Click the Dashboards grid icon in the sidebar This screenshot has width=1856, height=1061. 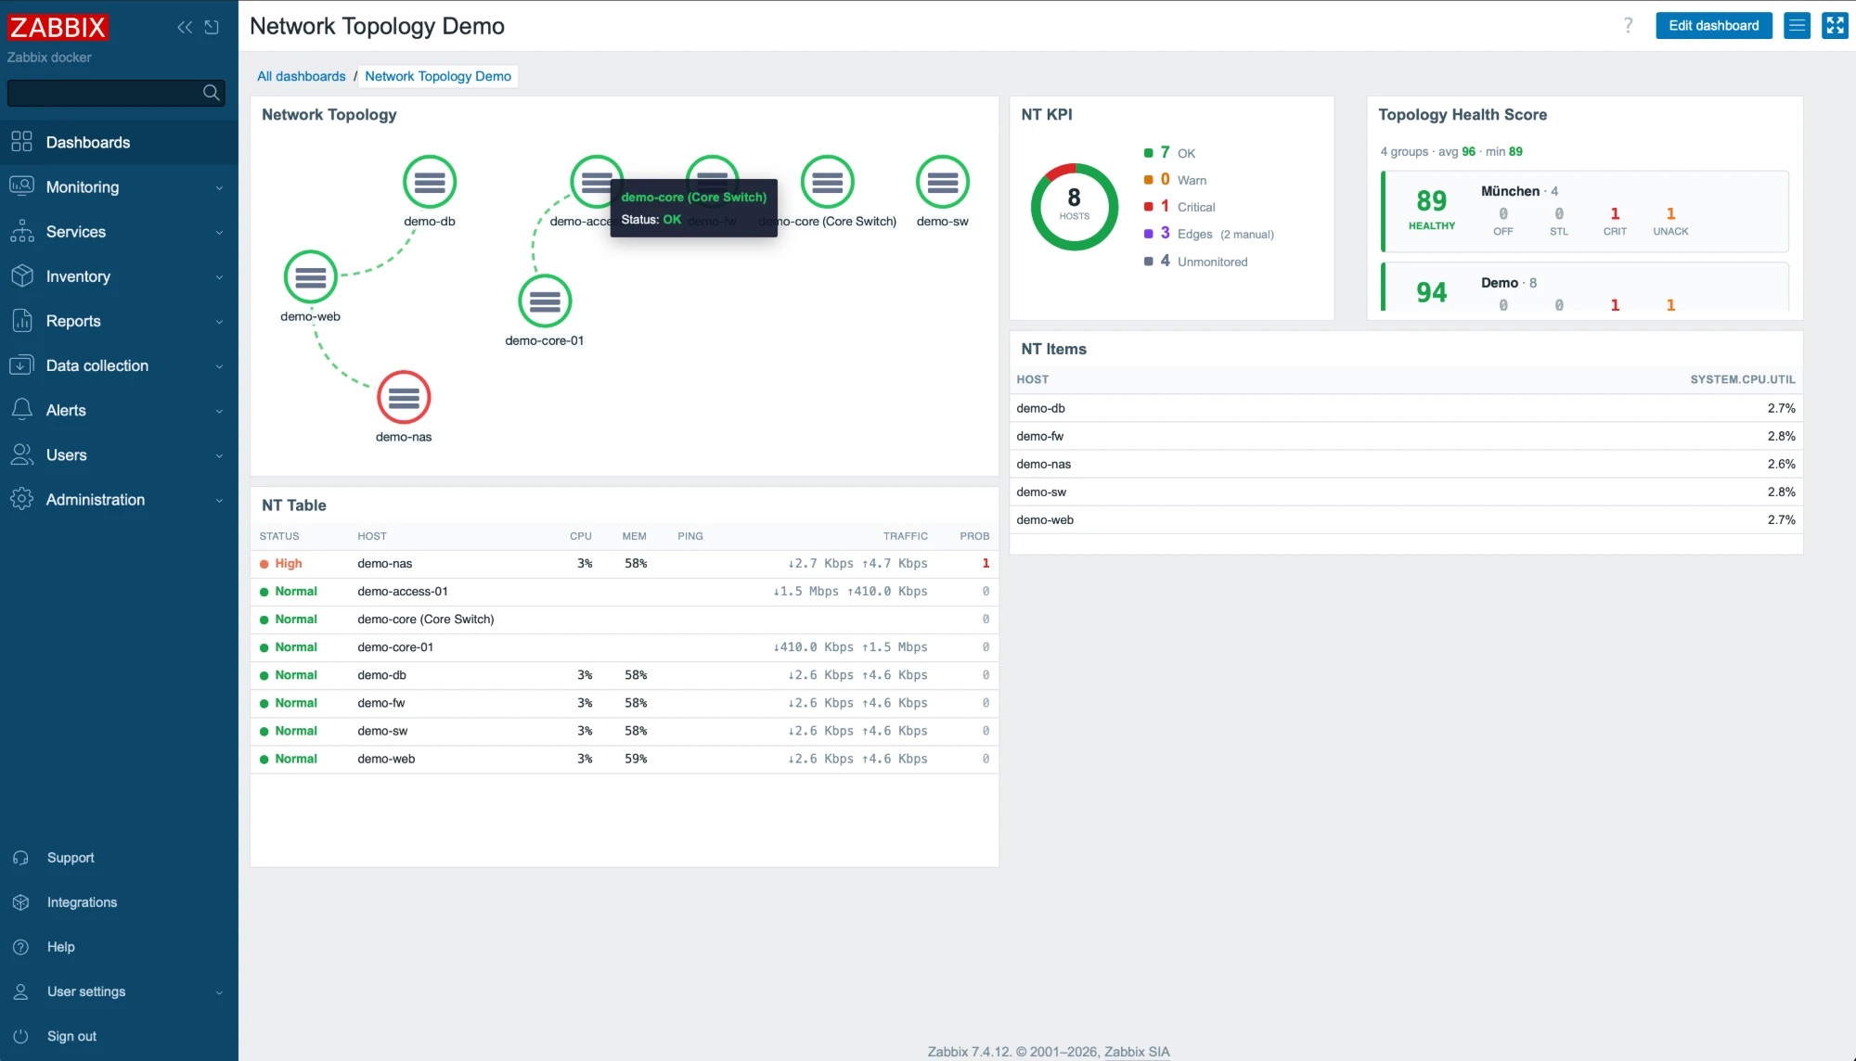coord(21,142)
